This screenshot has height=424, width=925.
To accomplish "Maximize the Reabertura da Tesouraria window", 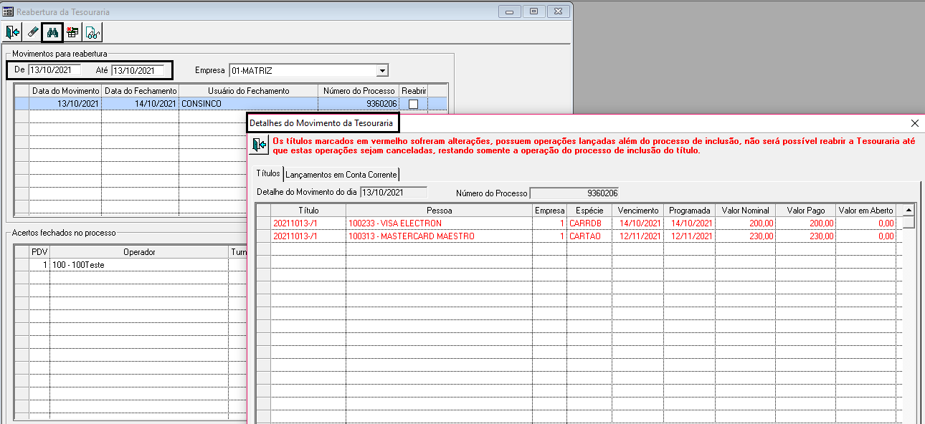I will point(533,11).
